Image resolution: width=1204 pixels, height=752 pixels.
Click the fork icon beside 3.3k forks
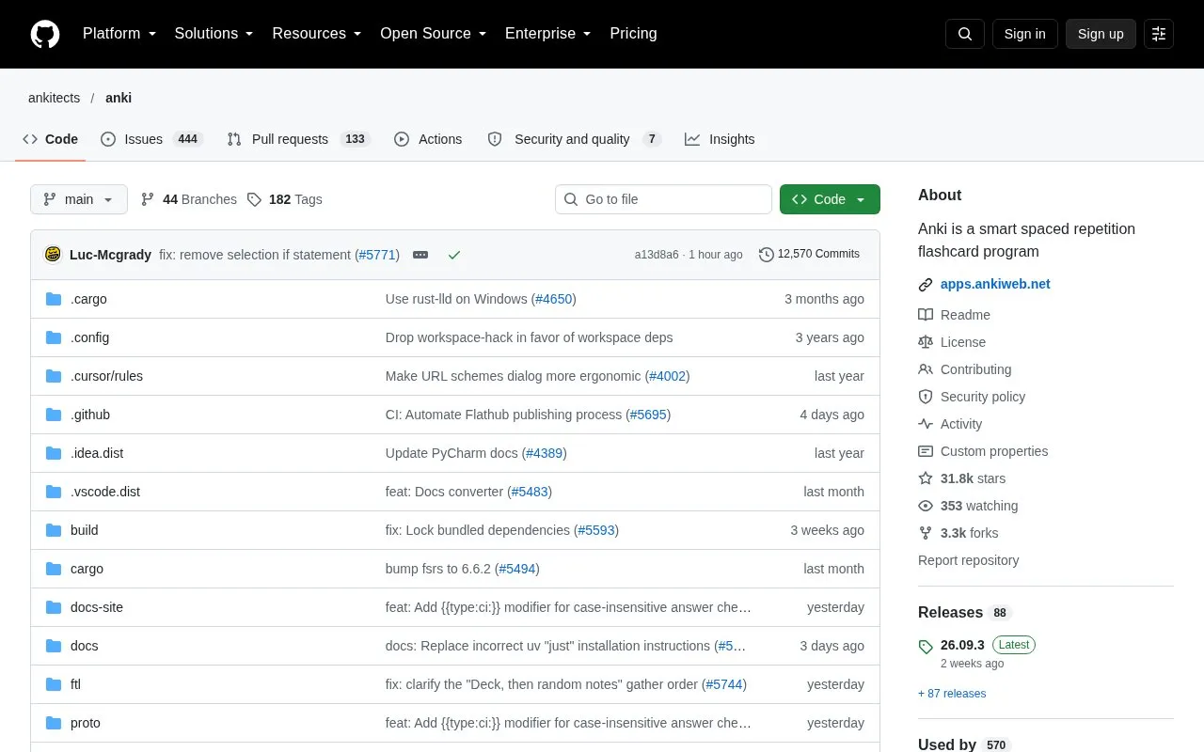tap(926, 533)
